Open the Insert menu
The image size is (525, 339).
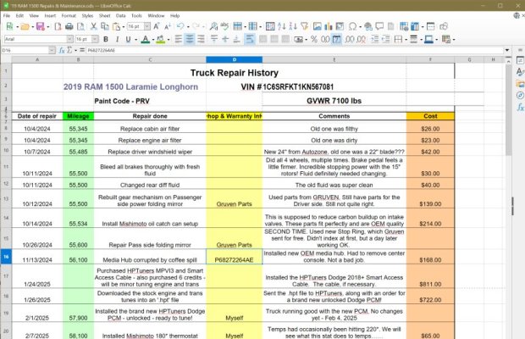[x=50, y=16]
